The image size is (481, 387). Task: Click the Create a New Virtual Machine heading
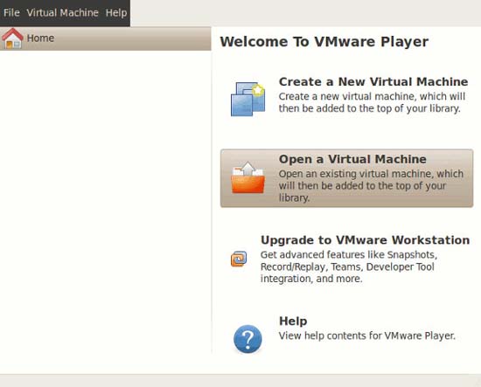click(x=373, y=82)
